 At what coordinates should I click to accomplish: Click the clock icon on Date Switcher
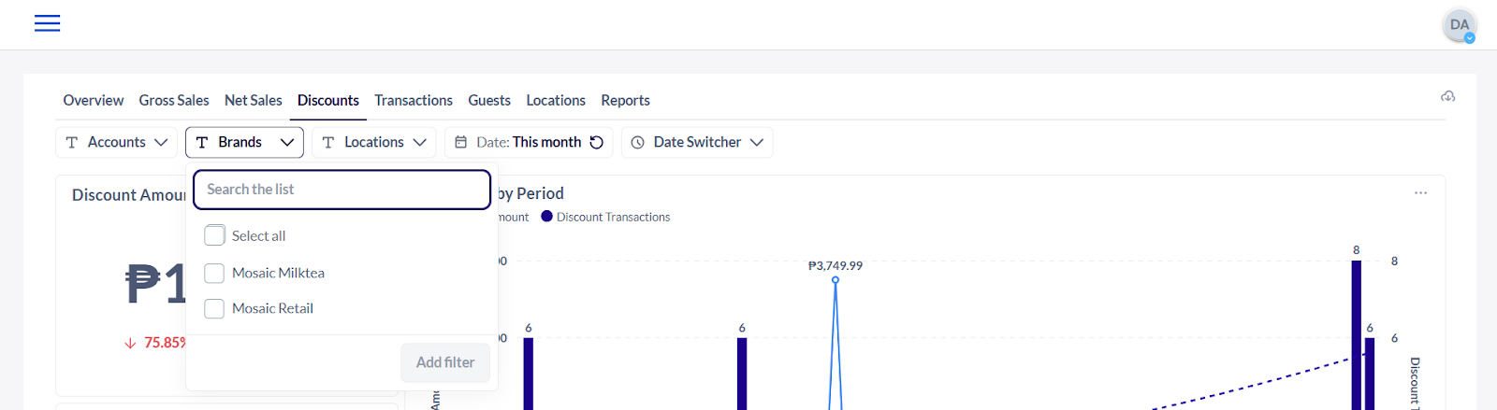[638, 142]
